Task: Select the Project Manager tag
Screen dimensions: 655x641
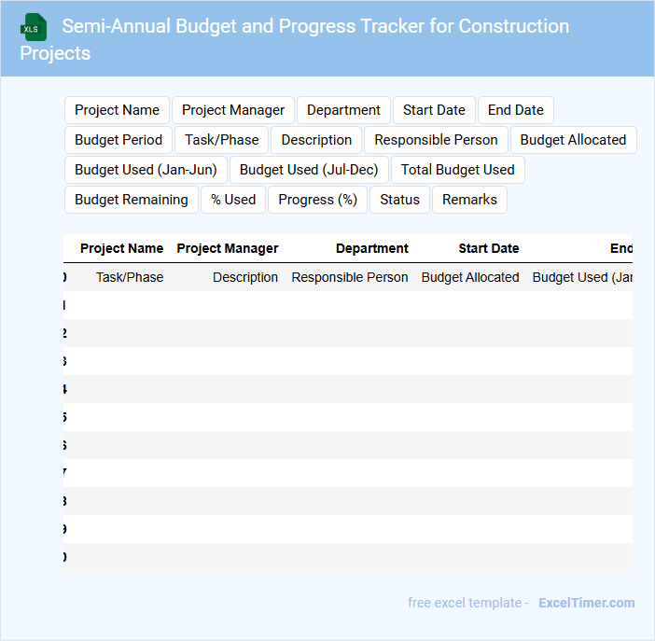Action: pyautogui.click(x=233, y=110)
